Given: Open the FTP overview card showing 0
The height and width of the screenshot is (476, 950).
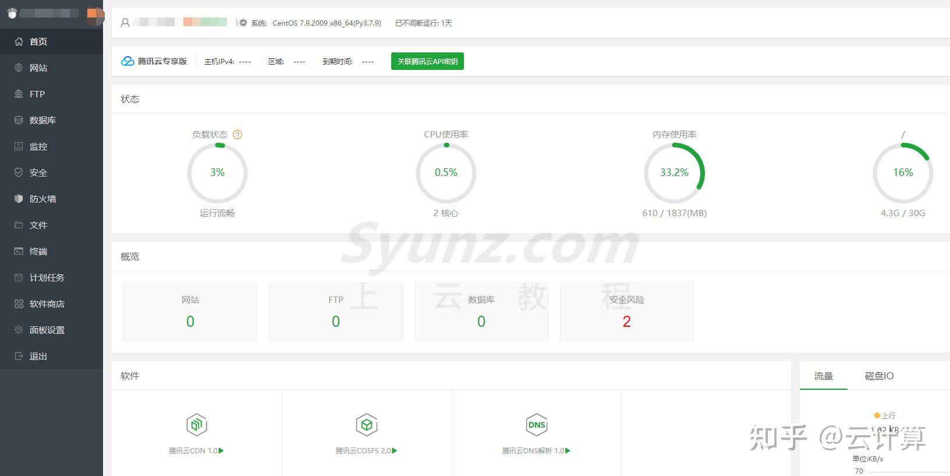Looking at the screenshot, I should pos(336,312).
